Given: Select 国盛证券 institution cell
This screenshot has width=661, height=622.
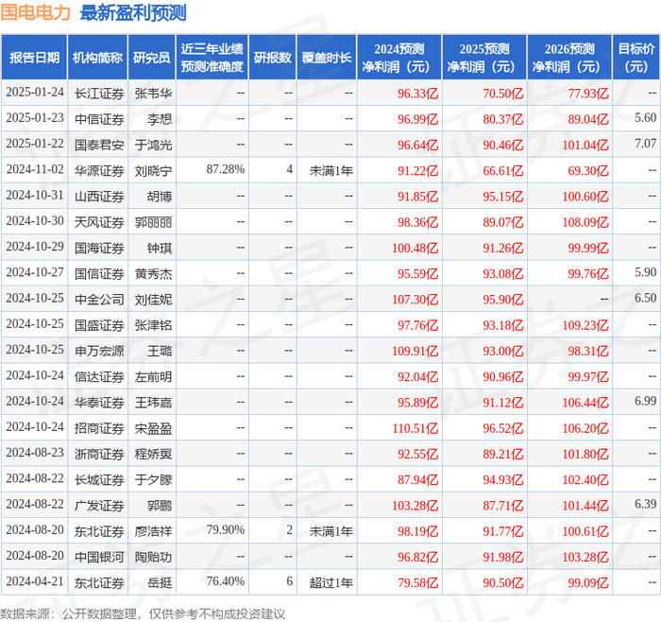Looking at the screenshot, I should coord(99,325).
